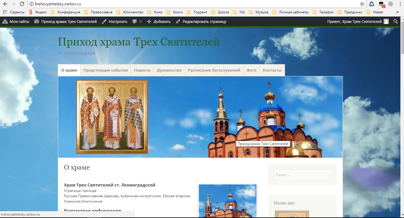Follow the Уманское благочиние link
Screen dimensions: 404x218
pyautogui.click(x=83, y=201)
